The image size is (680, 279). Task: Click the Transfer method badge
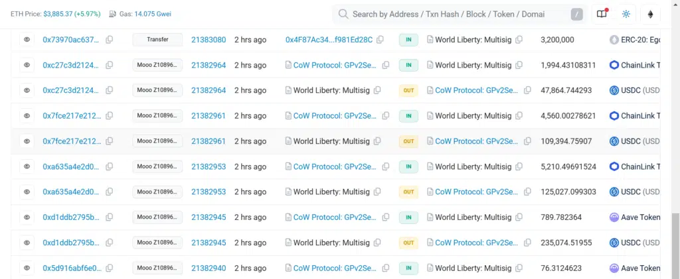point(157,40)
